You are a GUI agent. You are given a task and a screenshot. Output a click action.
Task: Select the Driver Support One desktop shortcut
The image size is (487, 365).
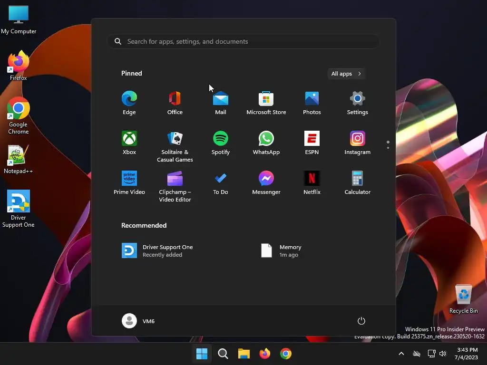click(19, 209)
